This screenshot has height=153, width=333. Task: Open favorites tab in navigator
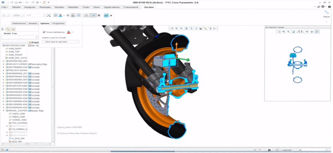13,29
